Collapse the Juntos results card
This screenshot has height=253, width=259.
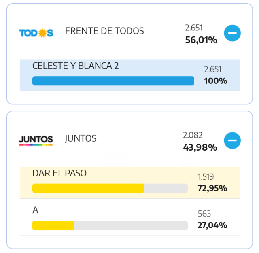coord(232,140)
